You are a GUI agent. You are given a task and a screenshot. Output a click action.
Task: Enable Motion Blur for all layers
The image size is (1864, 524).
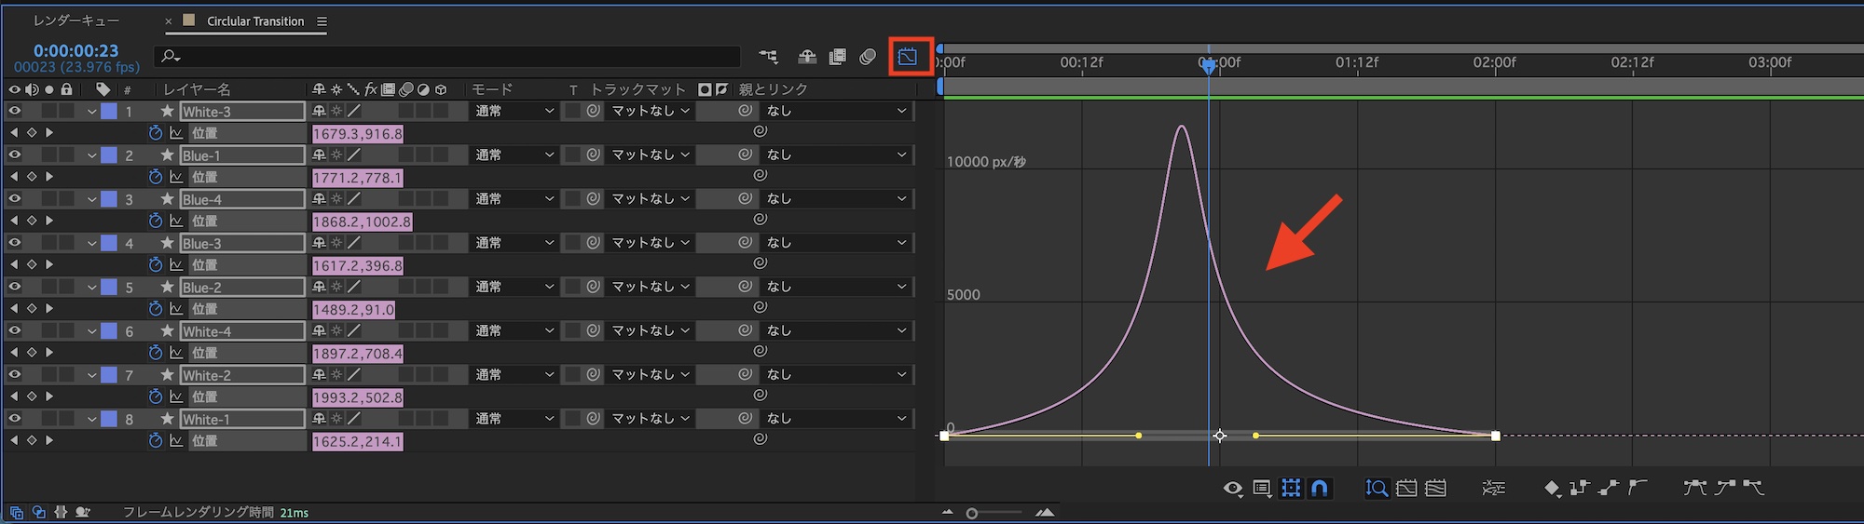click(868, 57)
